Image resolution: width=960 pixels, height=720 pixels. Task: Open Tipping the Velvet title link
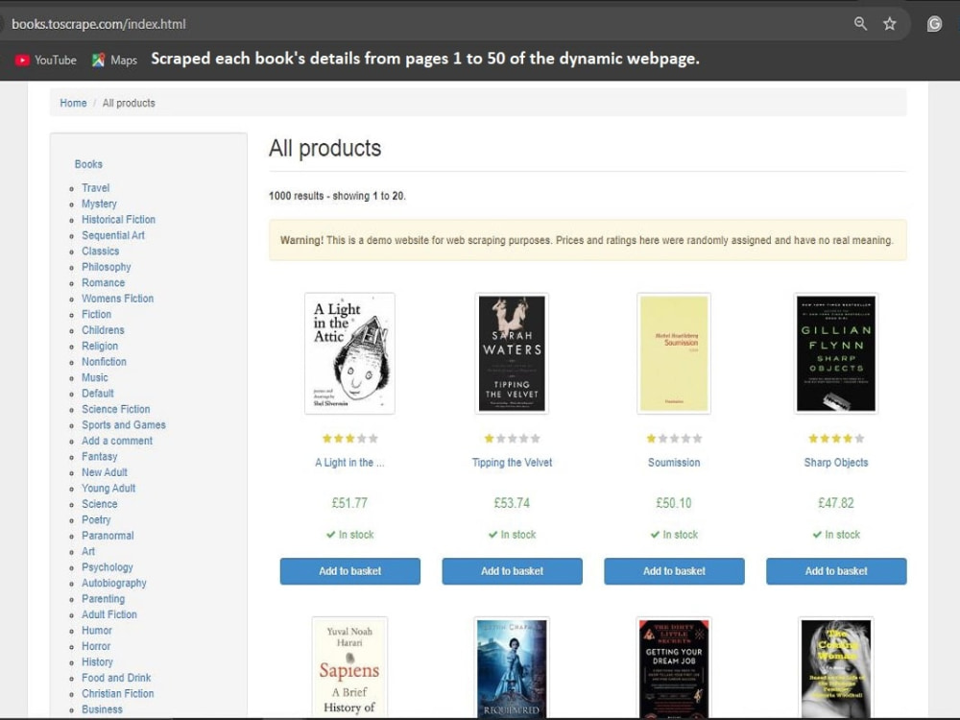pos(512,463)
